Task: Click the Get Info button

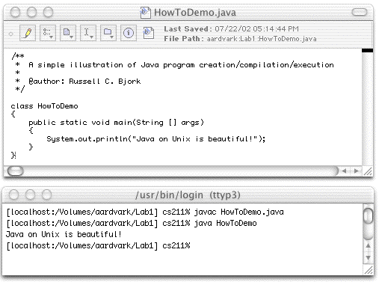Action: (x=129, y=33)
